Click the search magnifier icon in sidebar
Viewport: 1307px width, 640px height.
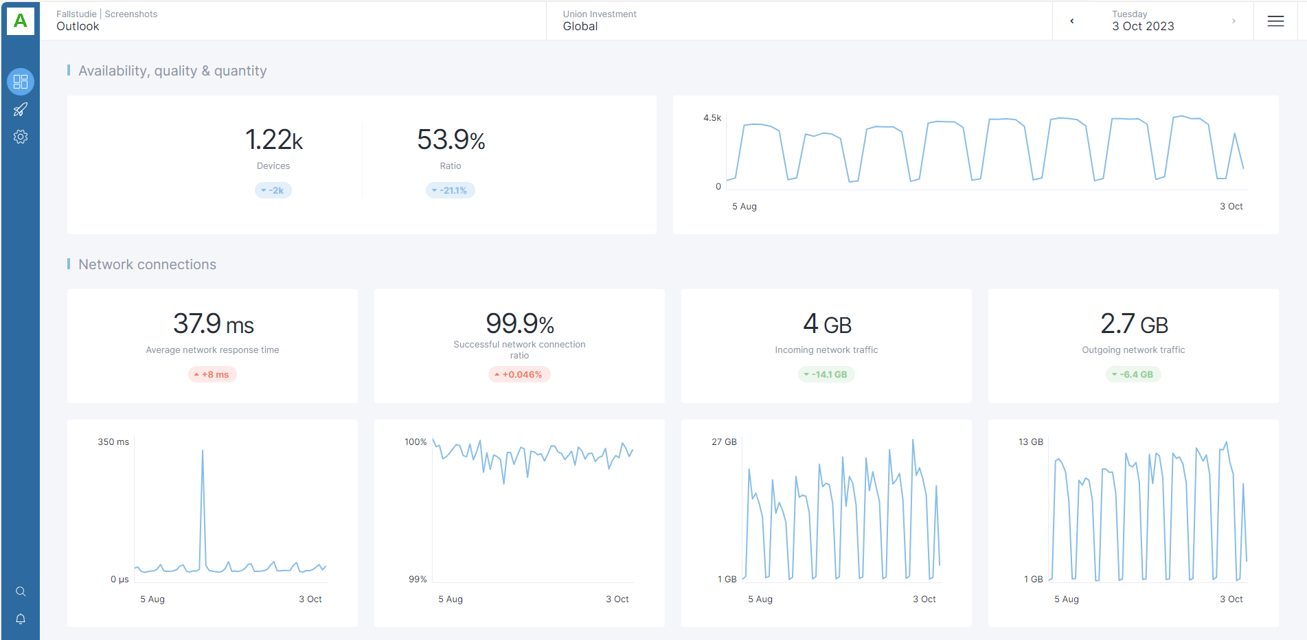point(21,592)
